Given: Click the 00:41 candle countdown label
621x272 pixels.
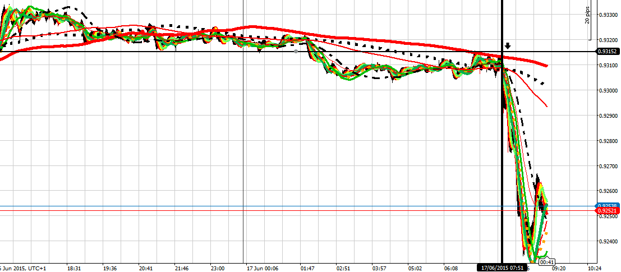Looking at the screenshot, I should tap(547, 262).
